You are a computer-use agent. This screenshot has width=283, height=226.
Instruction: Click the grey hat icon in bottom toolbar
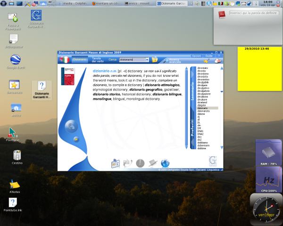coord(153,163)
